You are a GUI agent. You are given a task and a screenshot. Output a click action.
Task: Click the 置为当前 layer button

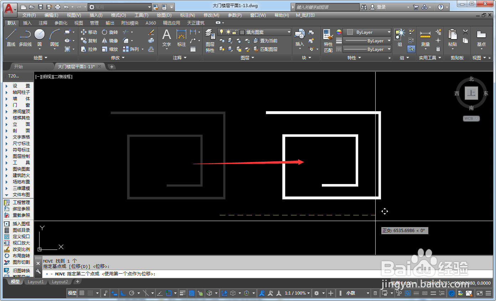point(265,41)
